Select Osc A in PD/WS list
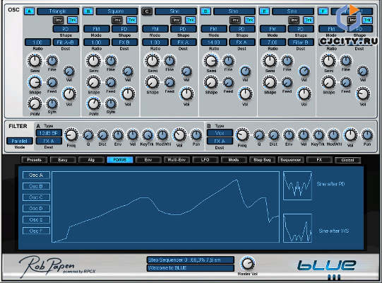Screen dimensions: 382x283 (36, 175)
